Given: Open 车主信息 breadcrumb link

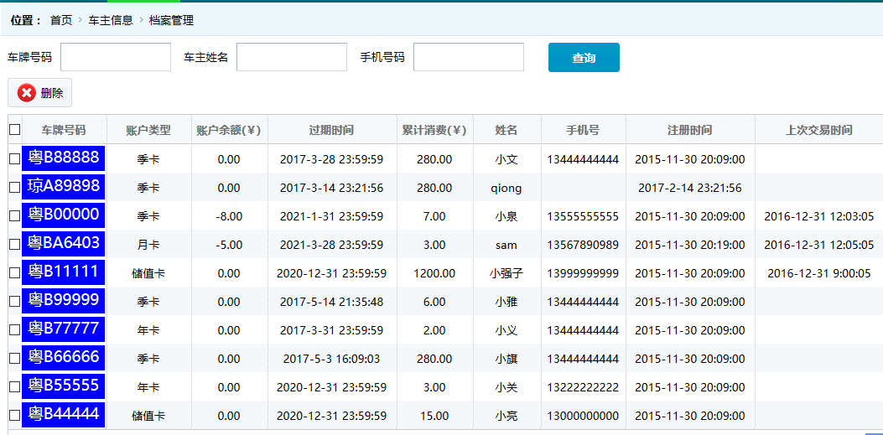Looking at the screenshot, I should click(x=111, y=20).
